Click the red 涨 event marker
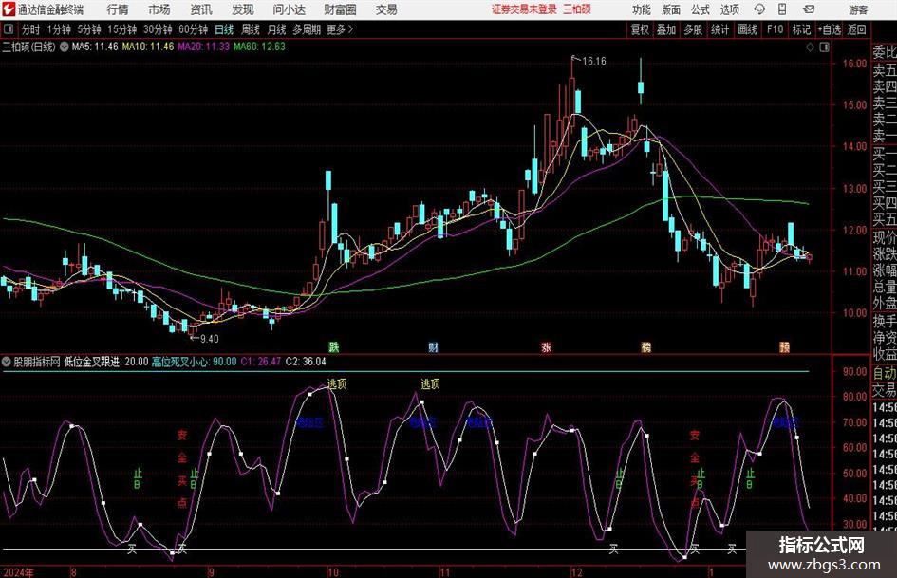The width and height of the screenshot is (897, 578). coord(547,346)
